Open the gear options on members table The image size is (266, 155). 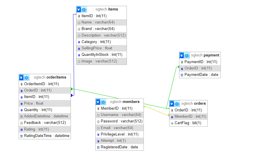tap(103, 102)
